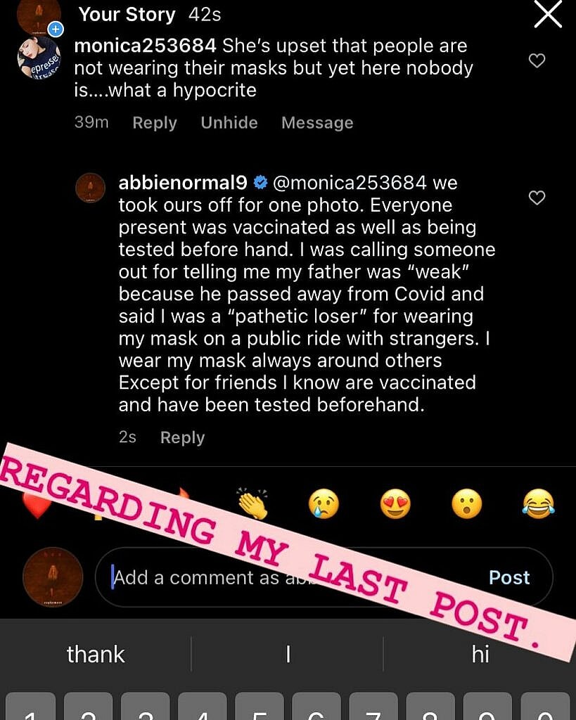The image size is (576, 720).
Task: Reply to monica253684's comment
Action: (x=155, y=123)
